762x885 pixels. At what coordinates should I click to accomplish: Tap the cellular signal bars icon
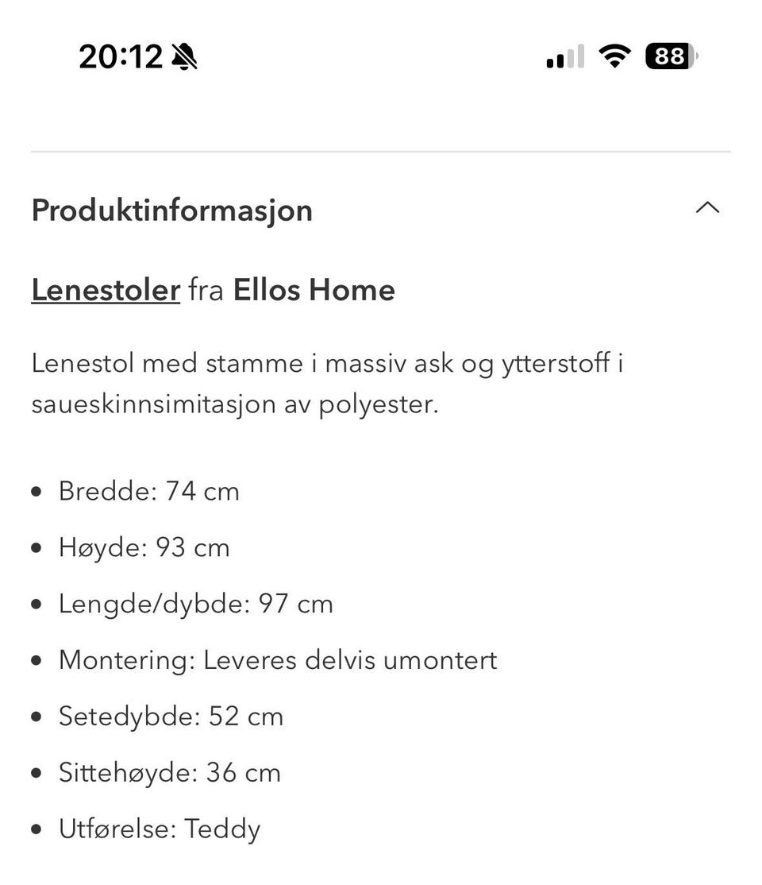tap(565, 56)
